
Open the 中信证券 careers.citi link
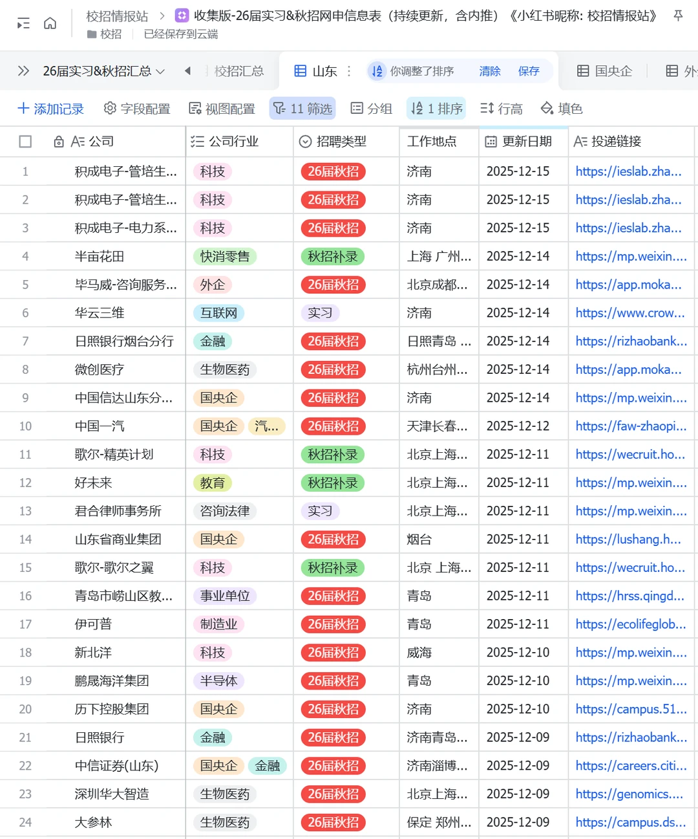coord(631,766)
